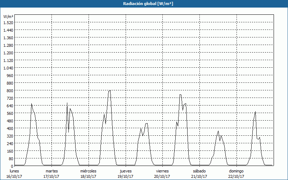The width and height of the screenshot is (288, 180).
Task: Select the 'martes' day label
Action: point(52,171)
